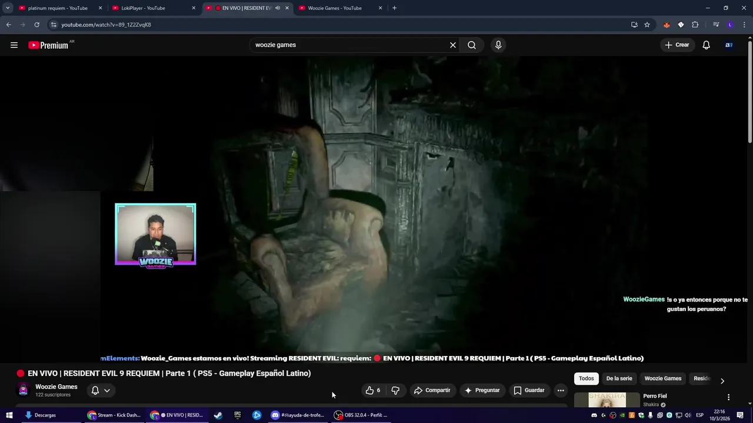This screenshot has height=423, width=753.
Task: Open the MetaMask fox extension
Action: (x=667, y=25)
